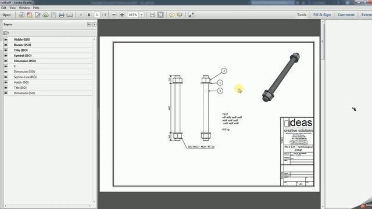Hide the Section Line (ISO) layer
372x209 pixels.
pos(6,77)
